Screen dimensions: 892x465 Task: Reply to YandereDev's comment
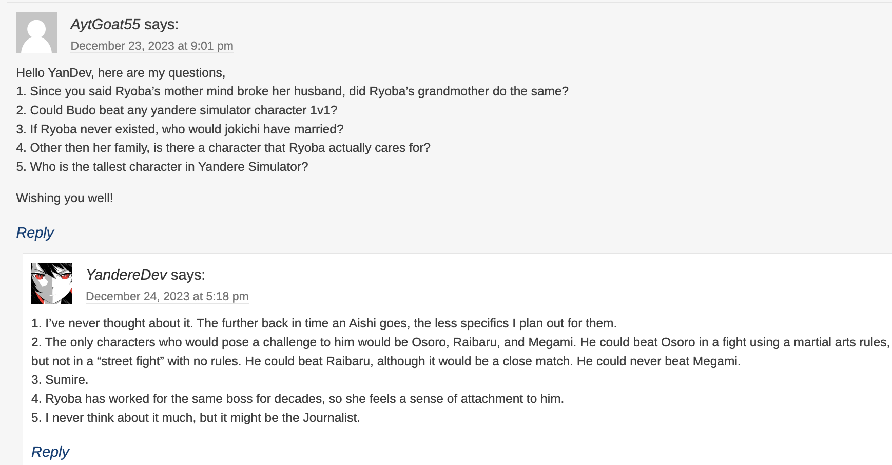click(x=50, y=452)
